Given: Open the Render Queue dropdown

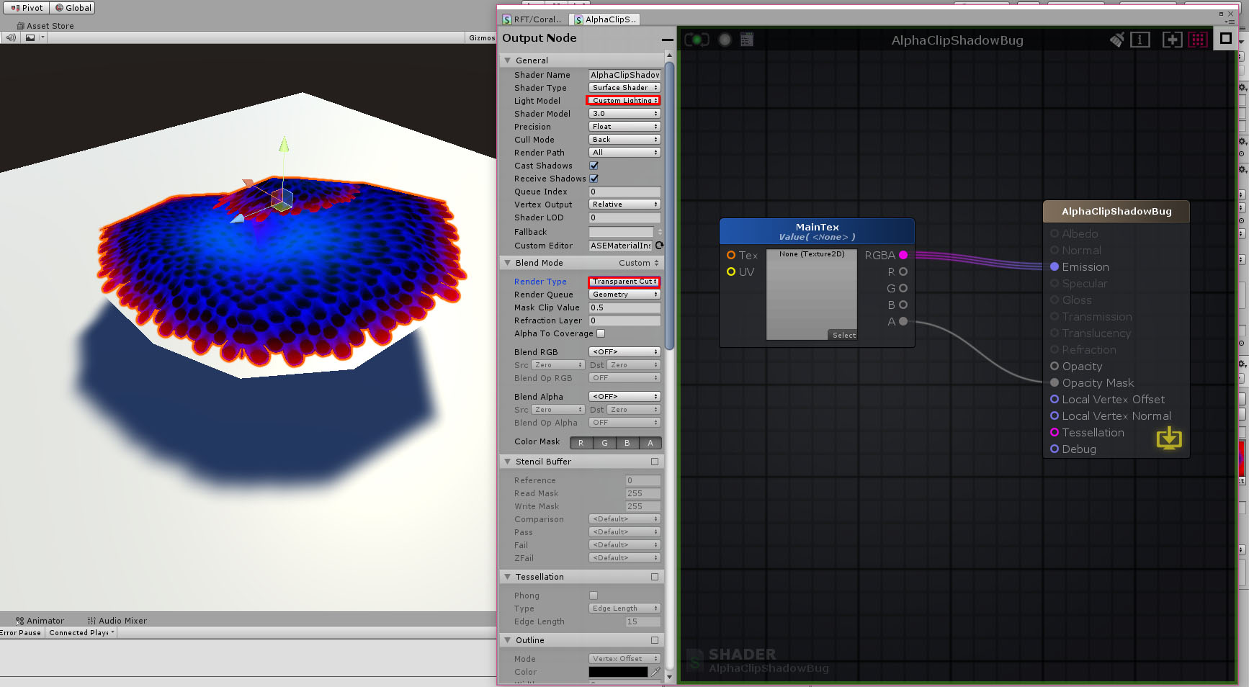Looking at the screenshot, I should coord(624,295).
